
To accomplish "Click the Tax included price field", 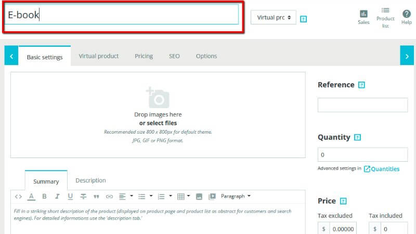I will [x=394, y=228].
